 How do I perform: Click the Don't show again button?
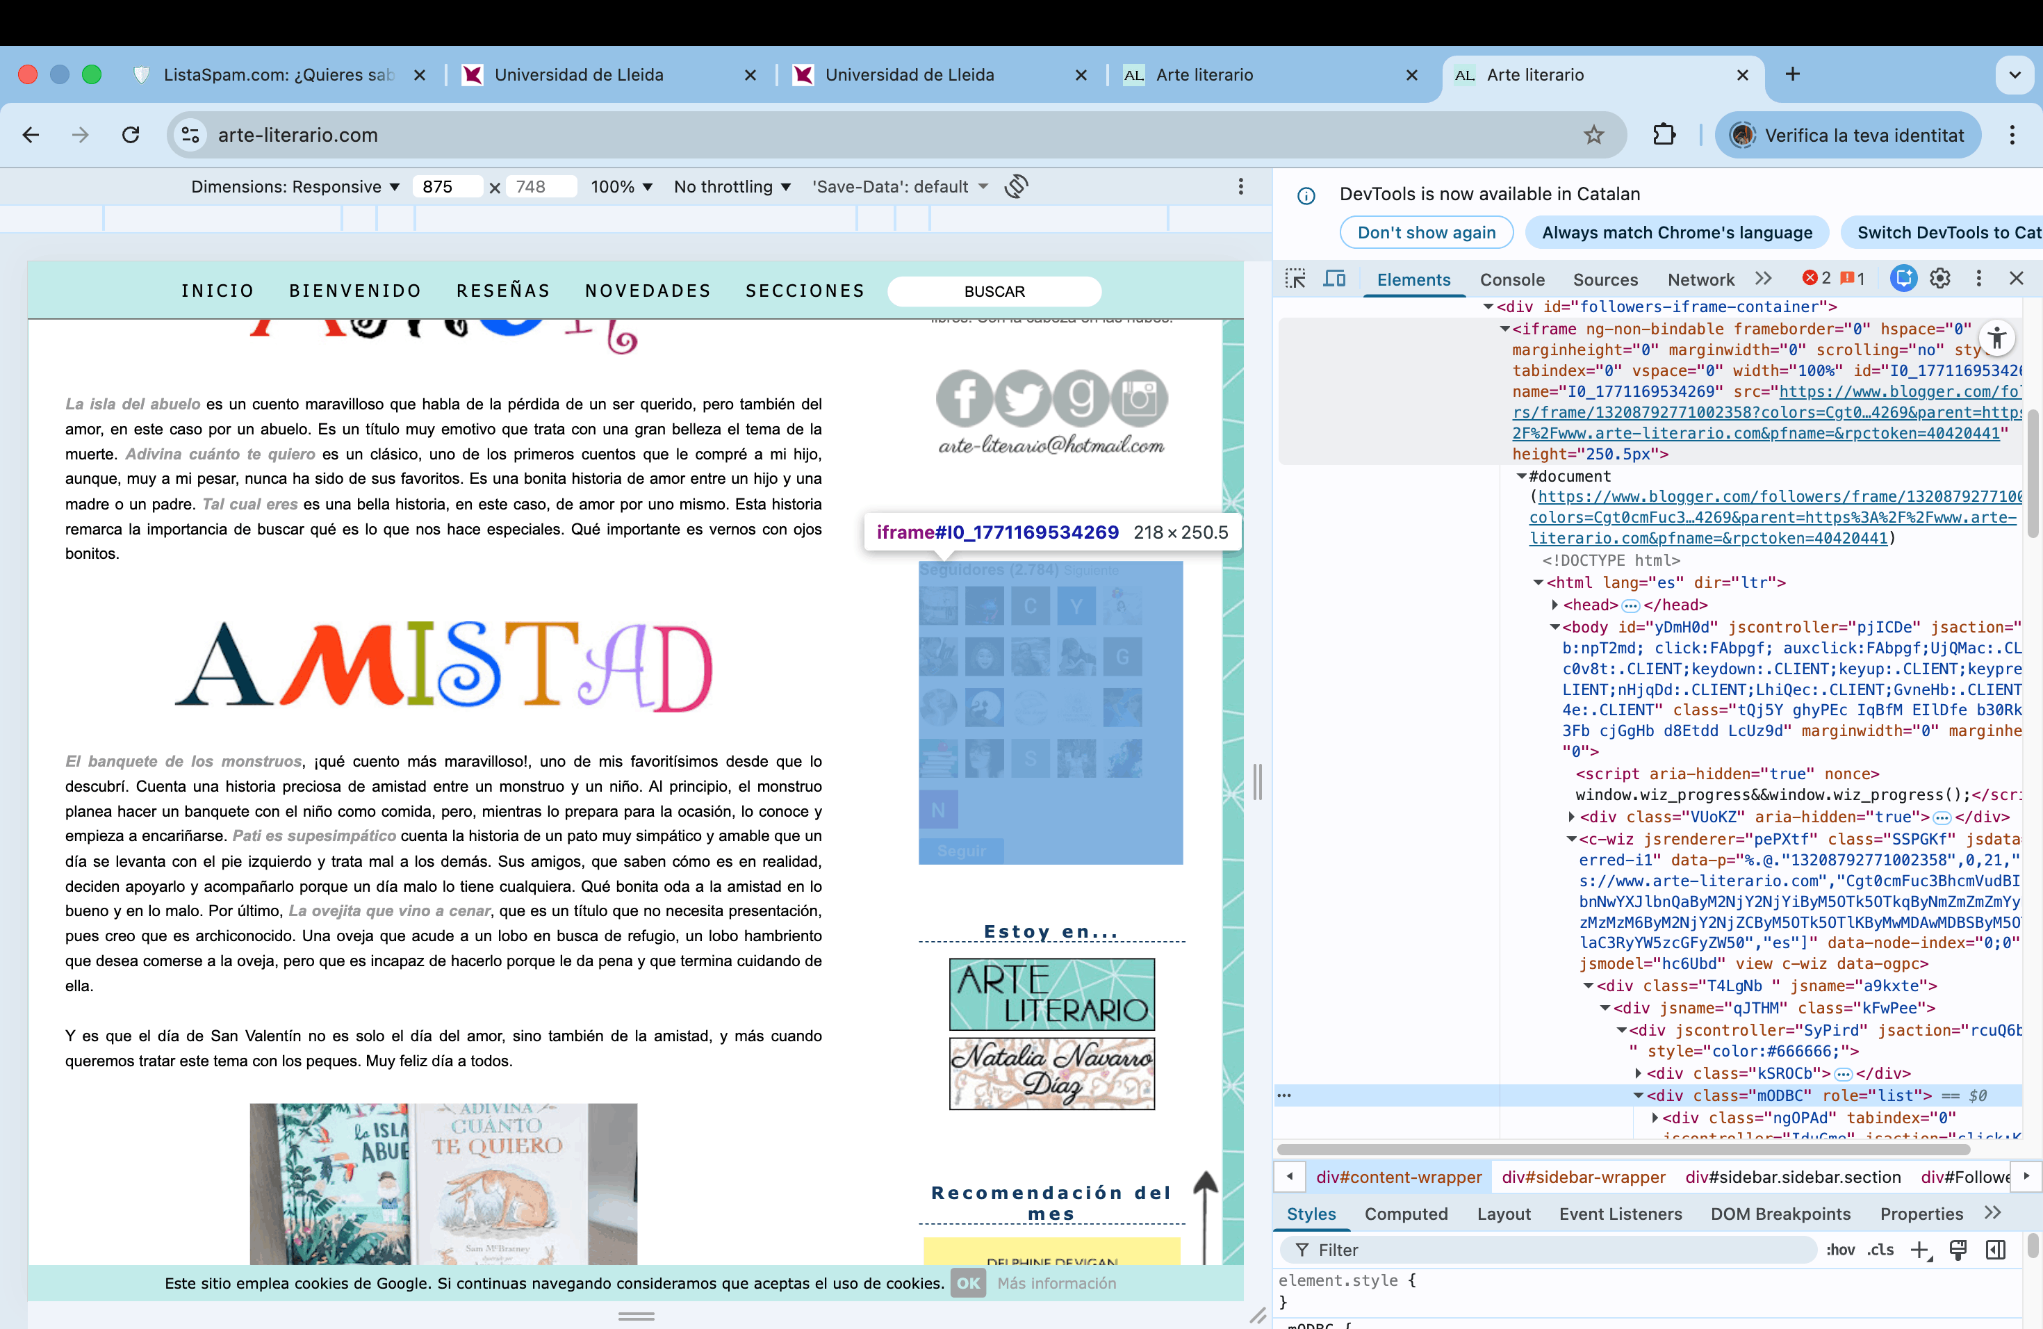tap(1426, 233)
